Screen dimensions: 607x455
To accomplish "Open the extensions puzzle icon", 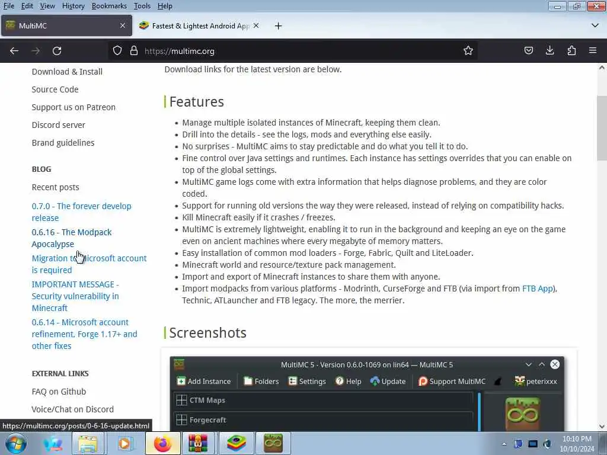I will click(x=571, y=51).
